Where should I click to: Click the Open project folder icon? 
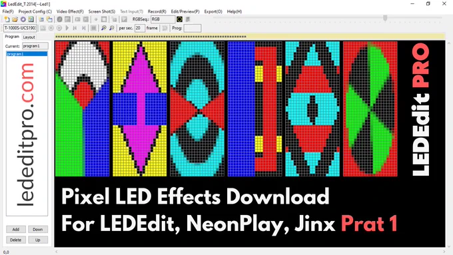[15, 19]
